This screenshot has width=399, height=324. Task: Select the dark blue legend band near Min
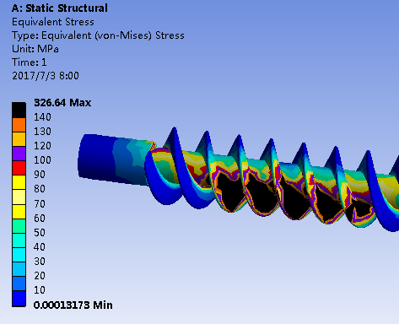[x=19, y=299]
